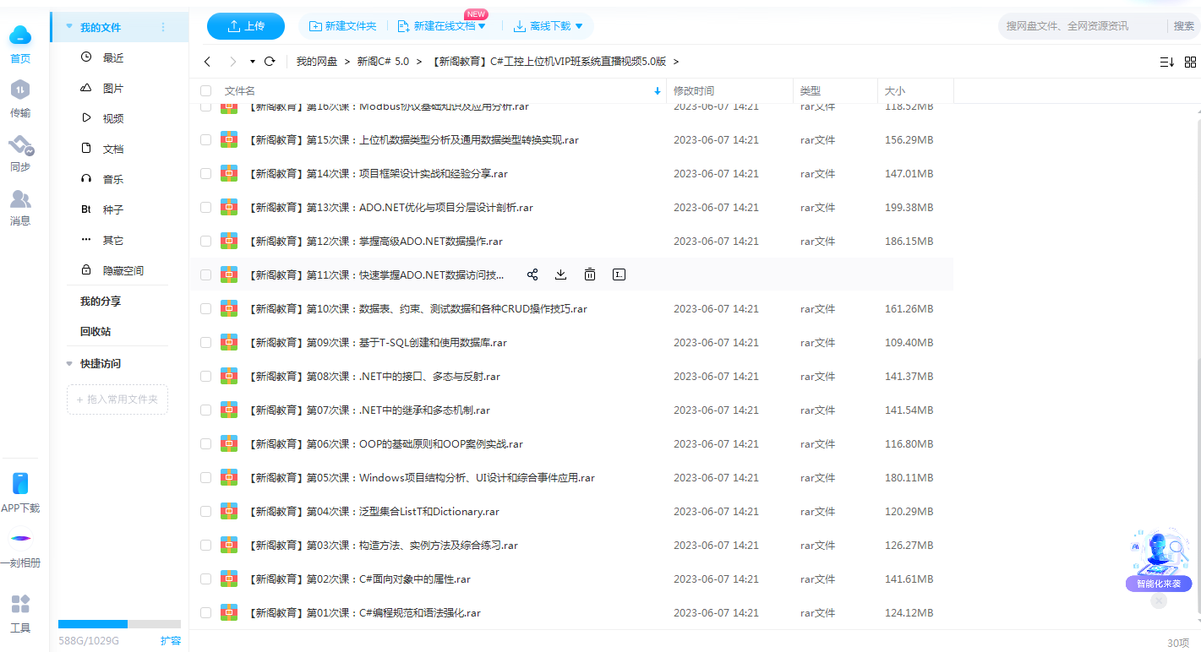The height and width of the screenshot is (652, 1201).
Task: Go back to the previous folder
Action: click(x=207, y=62)
